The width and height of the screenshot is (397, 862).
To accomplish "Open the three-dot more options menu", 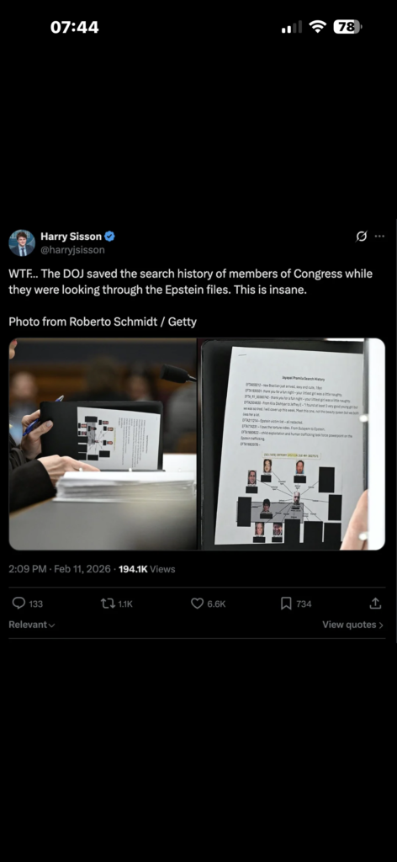I will pyautogui.click(x=379, y=237).
